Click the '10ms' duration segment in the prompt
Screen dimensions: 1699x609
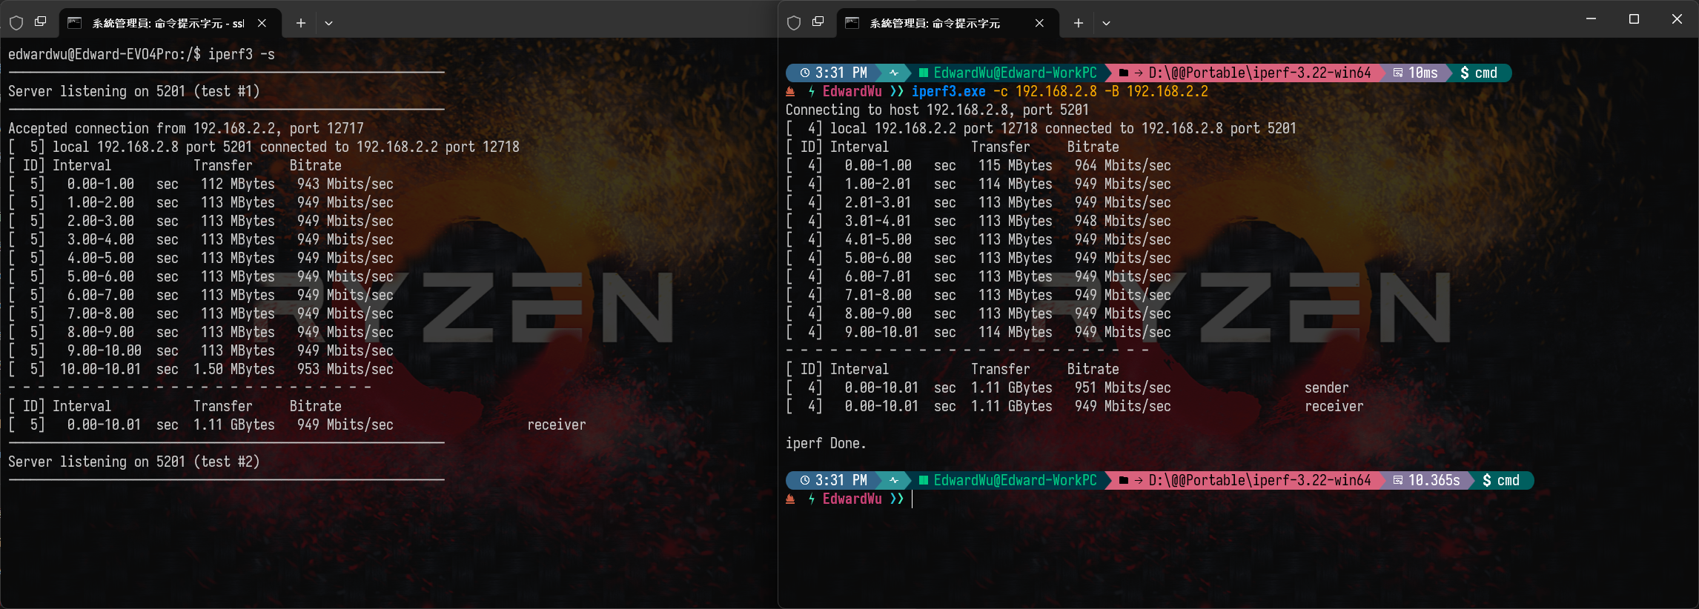point(1416,73)
